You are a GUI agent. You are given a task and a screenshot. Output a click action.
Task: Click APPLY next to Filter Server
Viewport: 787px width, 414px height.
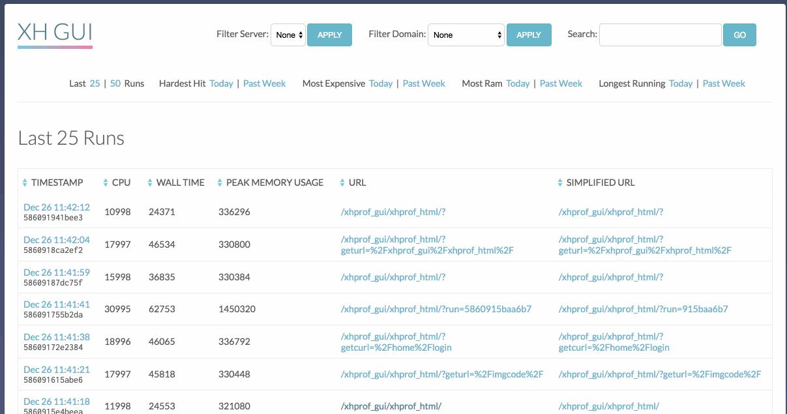329,35
